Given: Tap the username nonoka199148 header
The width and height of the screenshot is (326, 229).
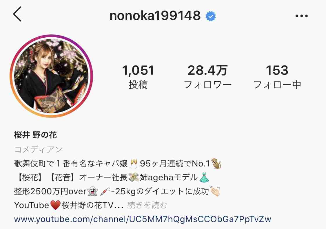Looking at the screenshot, I should 155,16.
